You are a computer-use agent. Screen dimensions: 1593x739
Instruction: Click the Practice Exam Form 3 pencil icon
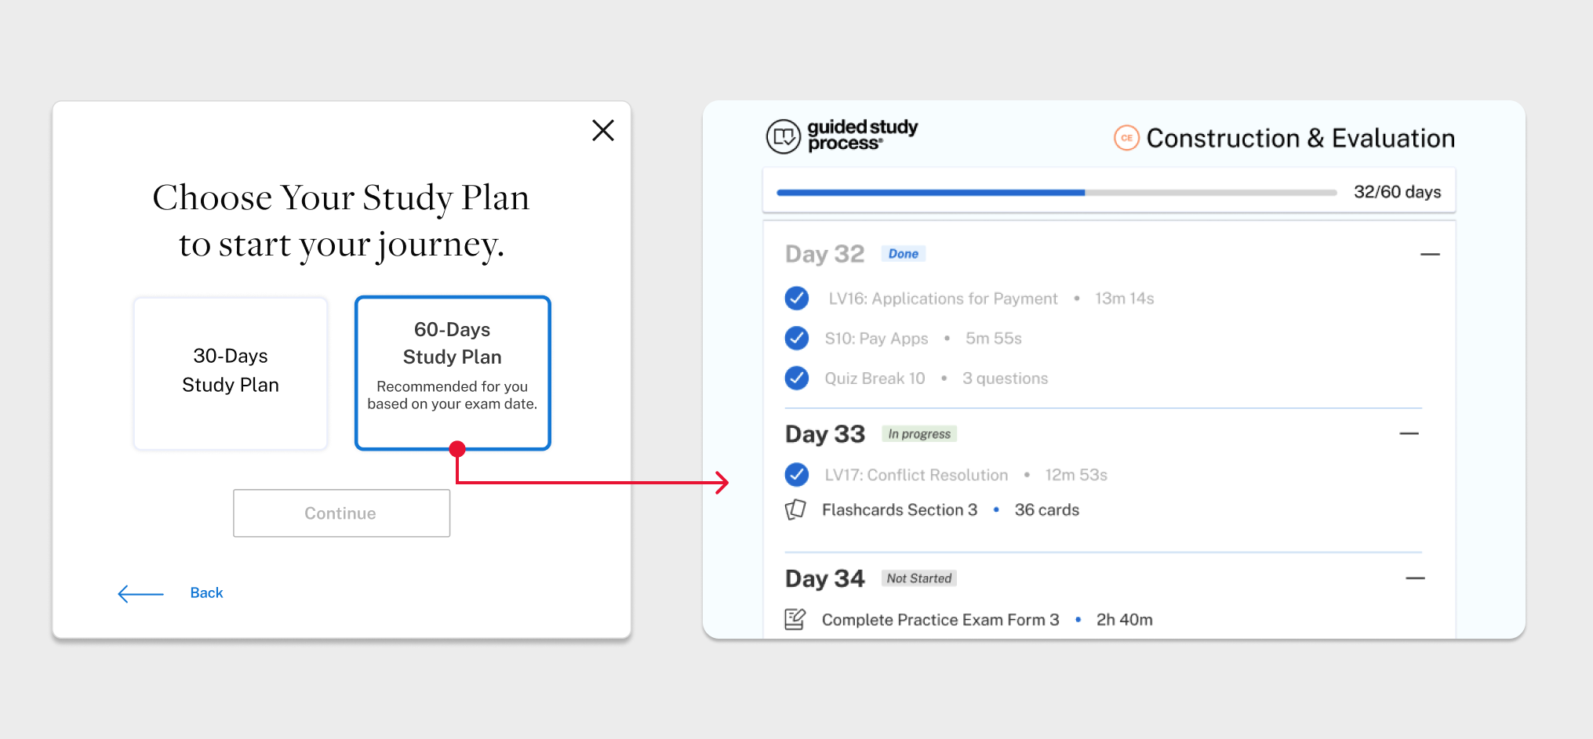795,620
